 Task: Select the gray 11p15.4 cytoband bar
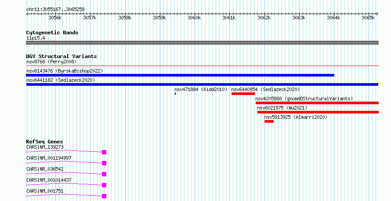[x=202, y=43]
